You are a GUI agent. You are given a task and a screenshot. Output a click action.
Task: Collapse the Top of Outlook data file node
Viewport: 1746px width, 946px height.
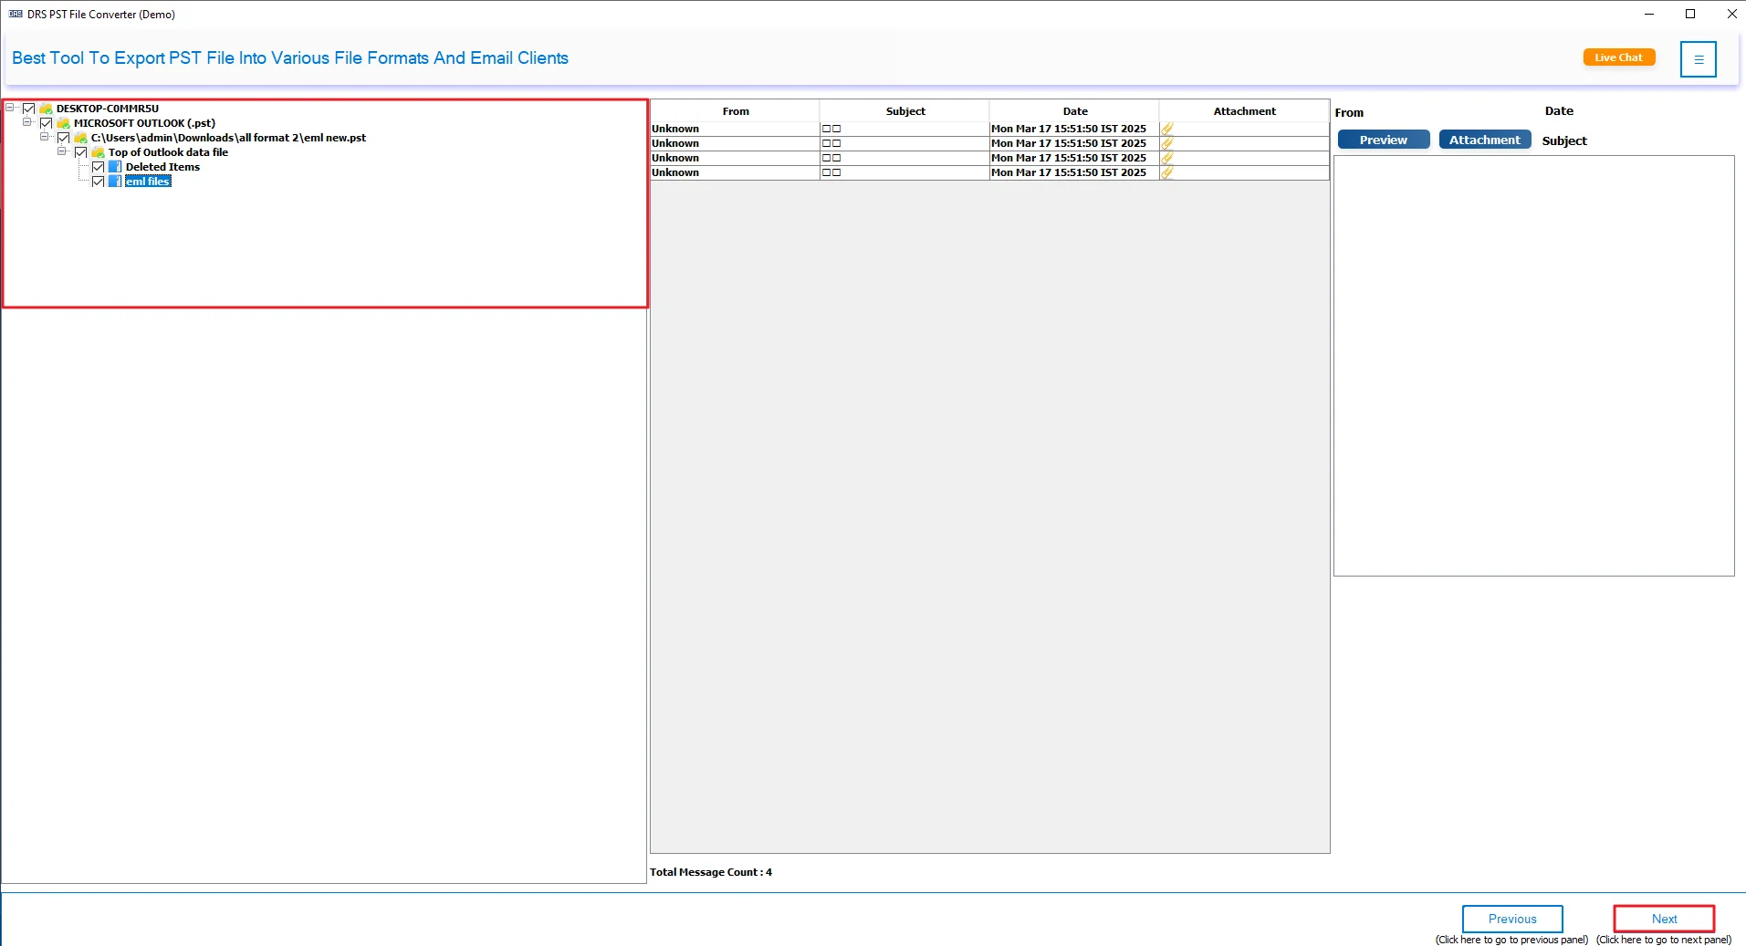(x=62, y=151)
